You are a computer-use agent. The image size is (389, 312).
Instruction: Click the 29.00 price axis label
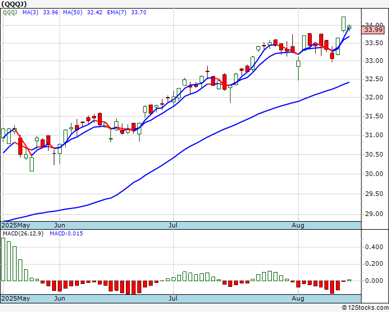click(374, 214)
